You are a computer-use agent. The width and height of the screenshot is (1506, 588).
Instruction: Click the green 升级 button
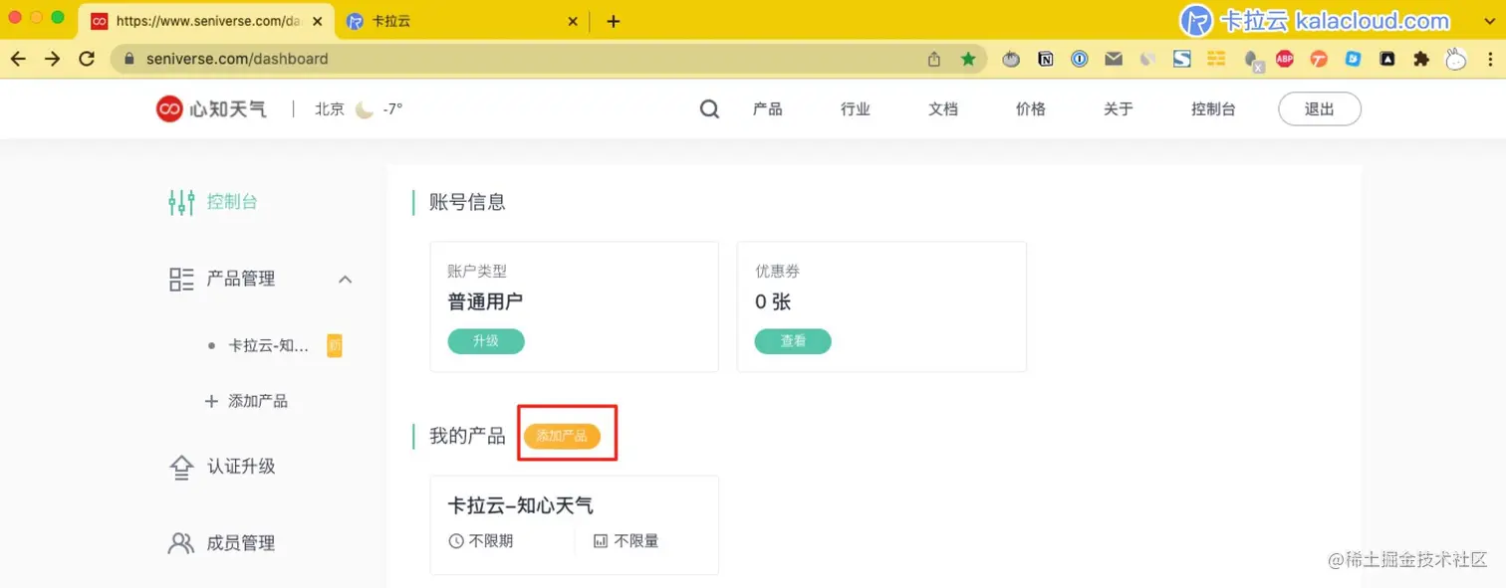coord(486,341)
